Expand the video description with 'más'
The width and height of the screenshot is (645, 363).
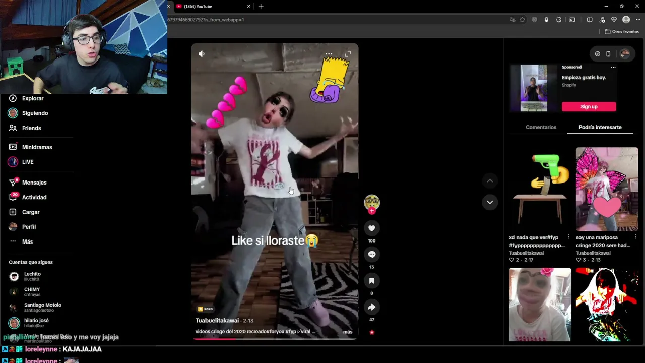[348, 332]
